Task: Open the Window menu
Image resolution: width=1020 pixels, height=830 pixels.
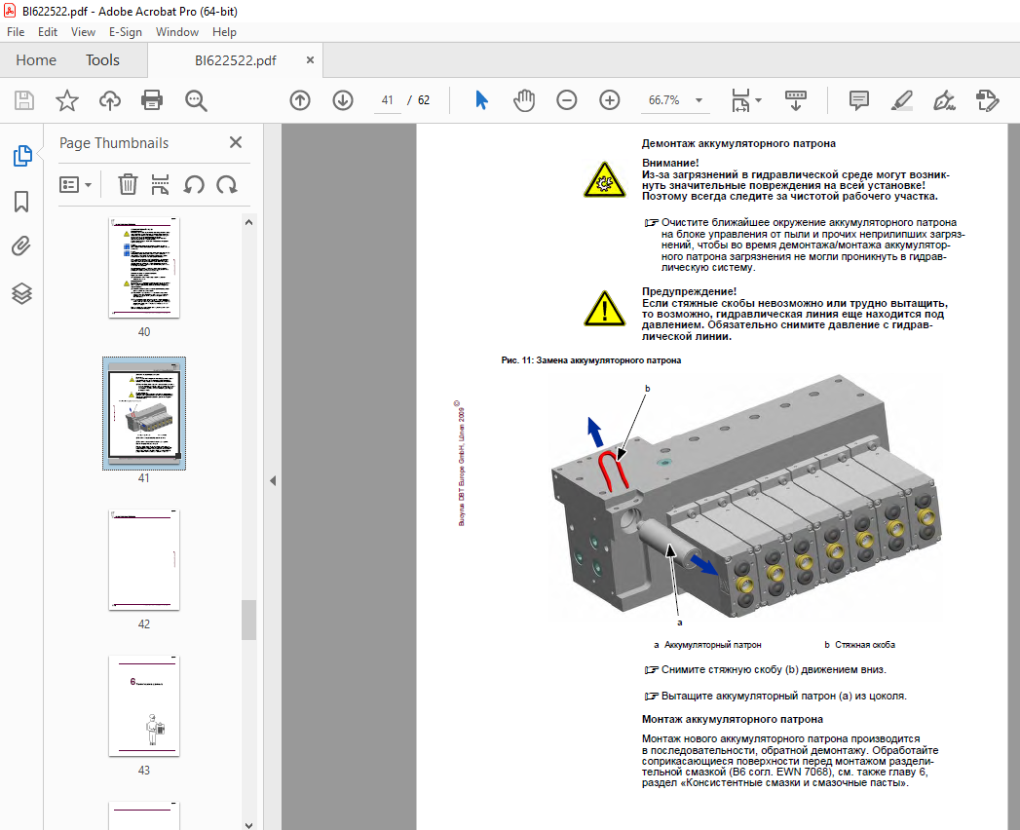Action: [177, 32]
